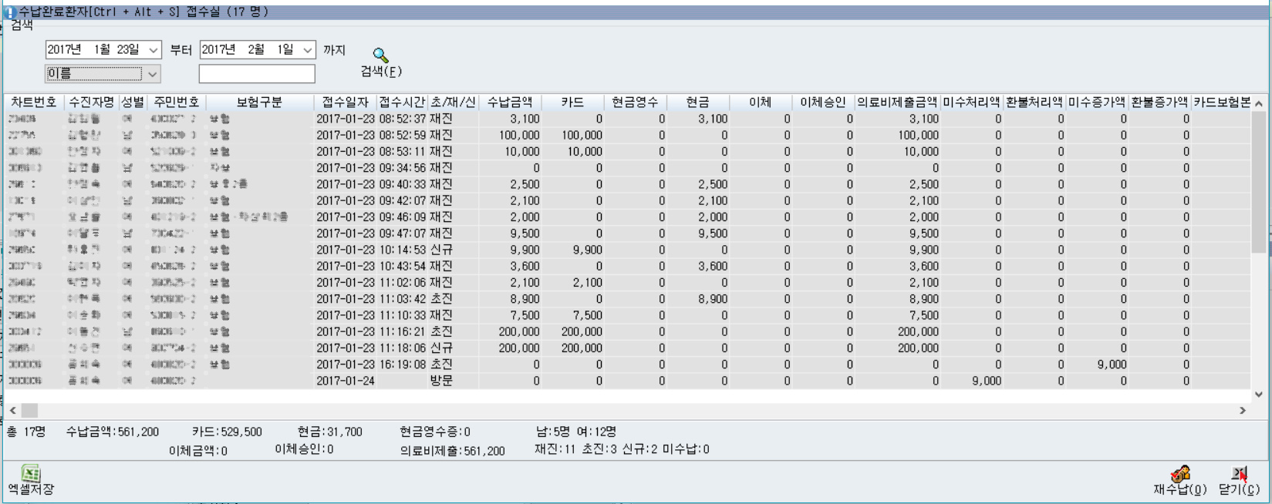Click the 접수일자 column header

[345, 102]
